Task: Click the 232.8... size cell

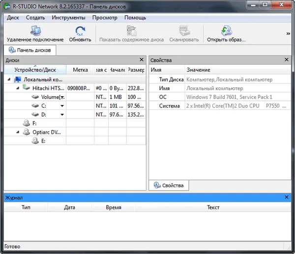Action: coord(136,88)
